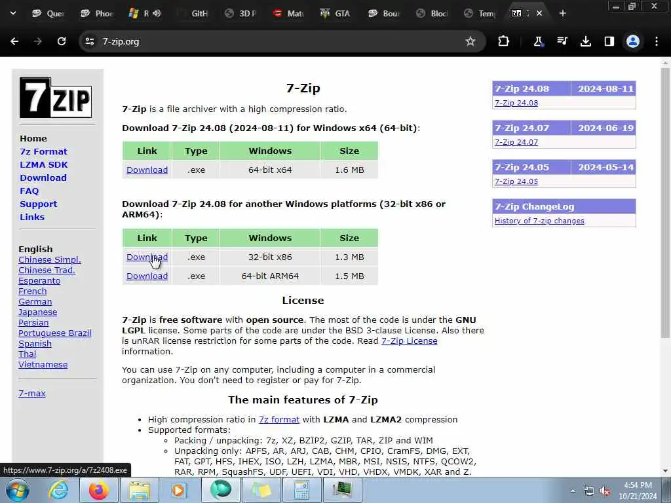Open the Sticky Notes taskbar icon

(261, 490)
